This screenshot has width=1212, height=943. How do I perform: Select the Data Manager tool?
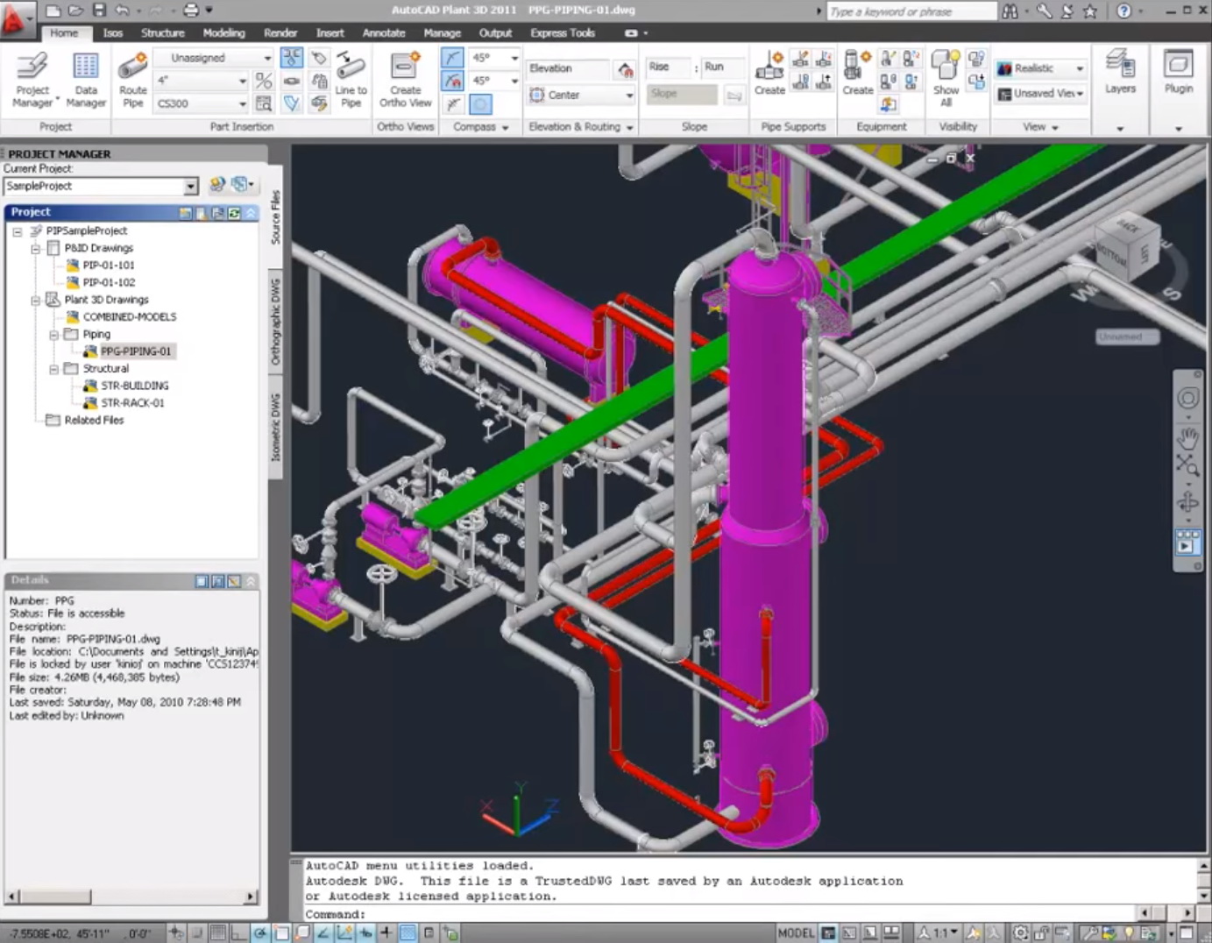(x=85, y=79)
